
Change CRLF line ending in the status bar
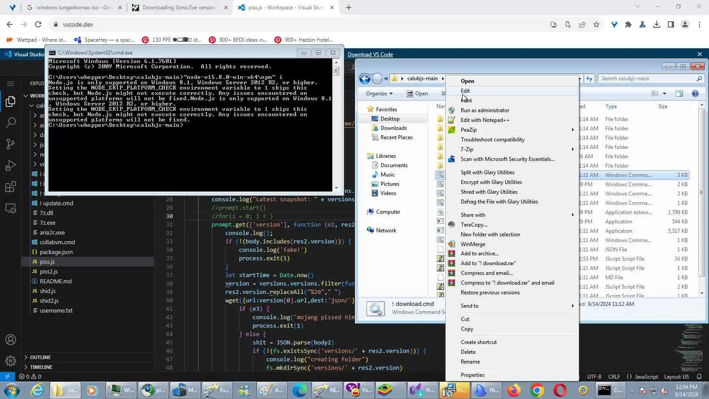pyautogui.click(x=614, y=376)
